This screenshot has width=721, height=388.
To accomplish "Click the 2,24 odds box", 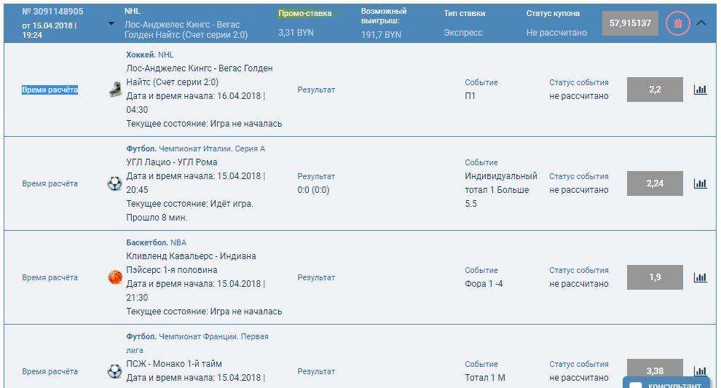I will coord(655,183).
